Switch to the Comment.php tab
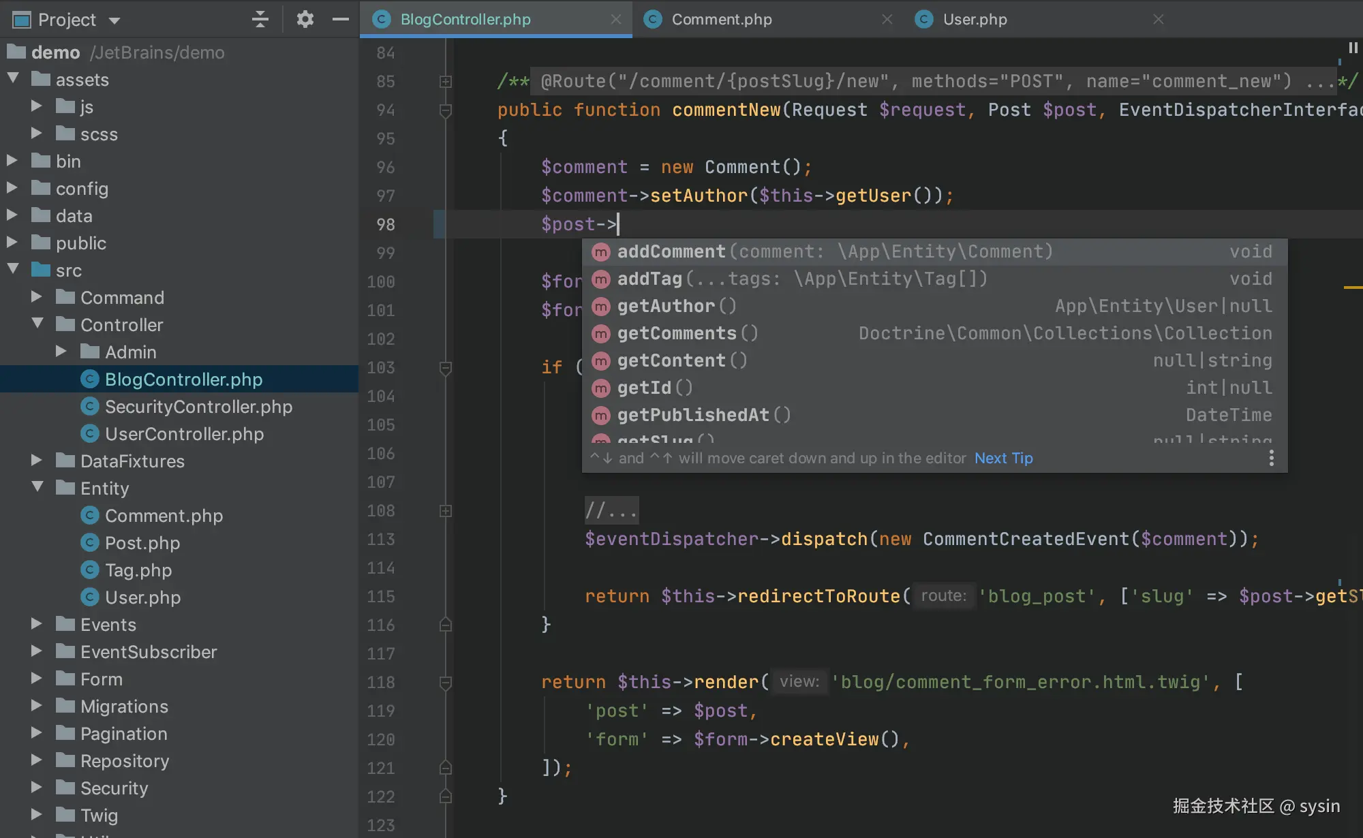Screen dimensions: 1363x838 click(721, 19)
